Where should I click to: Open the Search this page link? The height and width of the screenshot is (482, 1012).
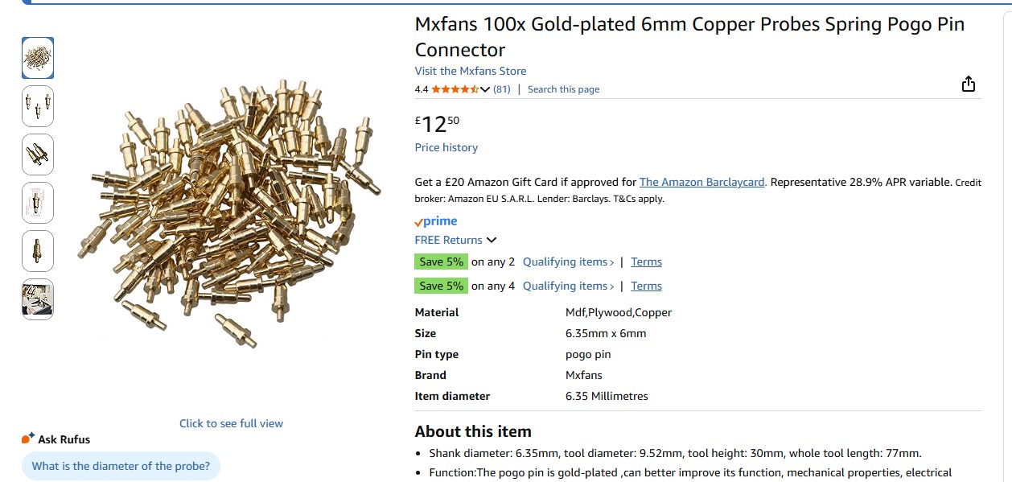(x=563, y=89)
